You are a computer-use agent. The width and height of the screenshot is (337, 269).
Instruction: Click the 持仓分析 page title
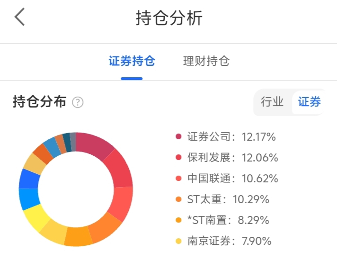pyautogui.click(x=169, y=18)
